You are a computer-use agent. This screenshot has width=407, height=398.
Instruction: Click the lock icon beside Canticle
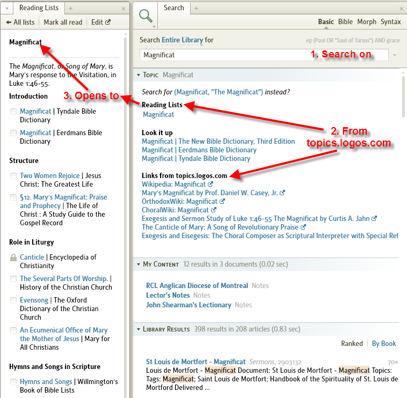tap(13, 257)
